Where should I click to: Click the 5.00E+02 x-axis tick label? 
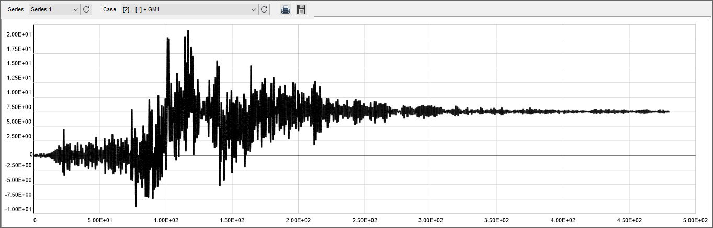(695, 221)
